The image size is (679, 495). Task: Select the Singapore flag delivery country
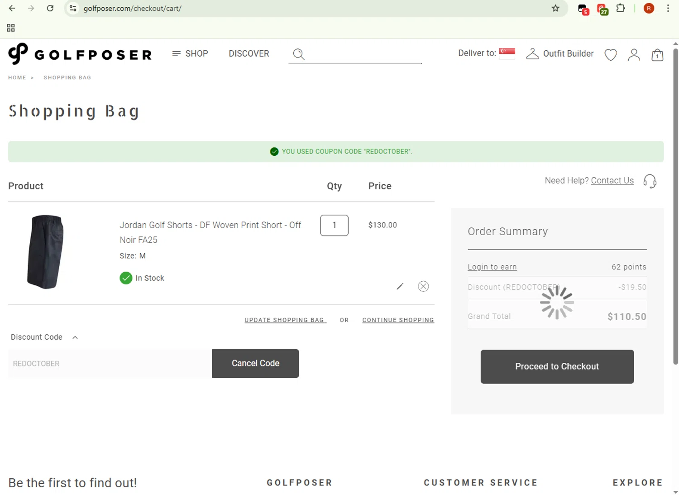click(507, 53)
